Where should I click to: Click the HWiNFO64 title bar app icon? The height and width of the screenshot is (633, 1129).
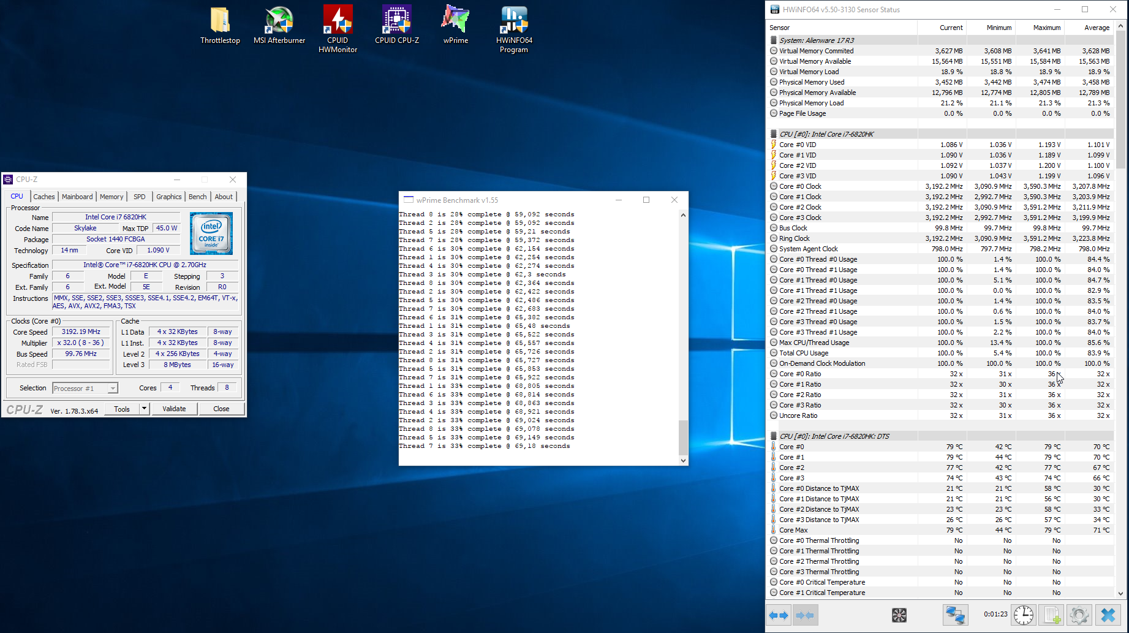(x=775, y=9)
